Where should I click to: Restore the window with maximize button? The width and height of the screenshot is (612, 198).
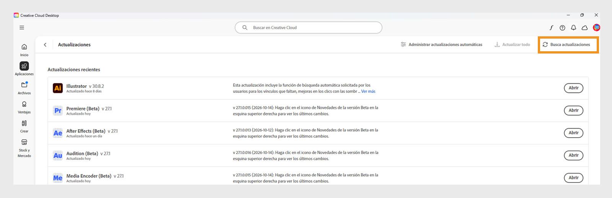[x=582, y=15]
